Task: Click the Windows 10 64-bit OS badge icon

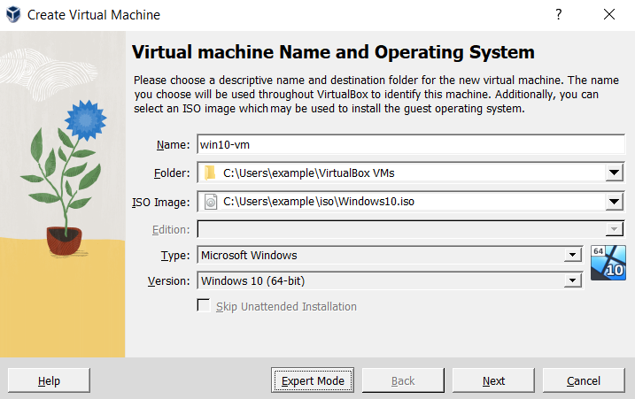Action: 608,264
